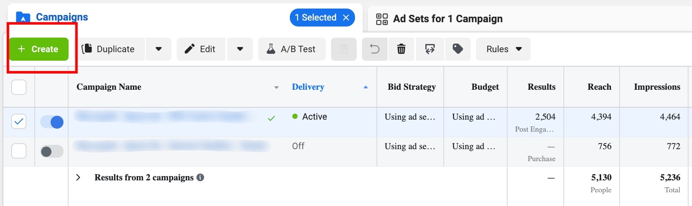Tick the select-all campaigns header checkbox
692x206 pixels.
[19, 87]
